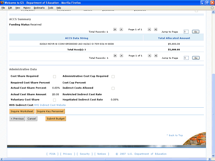The image size is (215, 161).
Task: Click vertical scrollbar down arrow
Action: tap(213, 156)
